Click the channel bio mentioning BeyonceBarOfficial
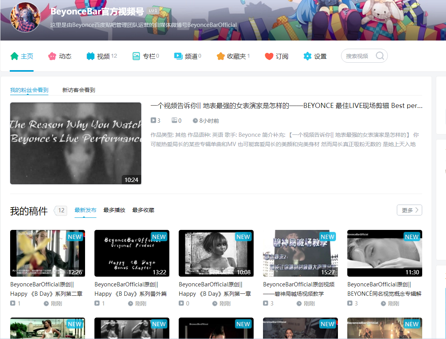This screenshot has width=446, height=339. 143,25
